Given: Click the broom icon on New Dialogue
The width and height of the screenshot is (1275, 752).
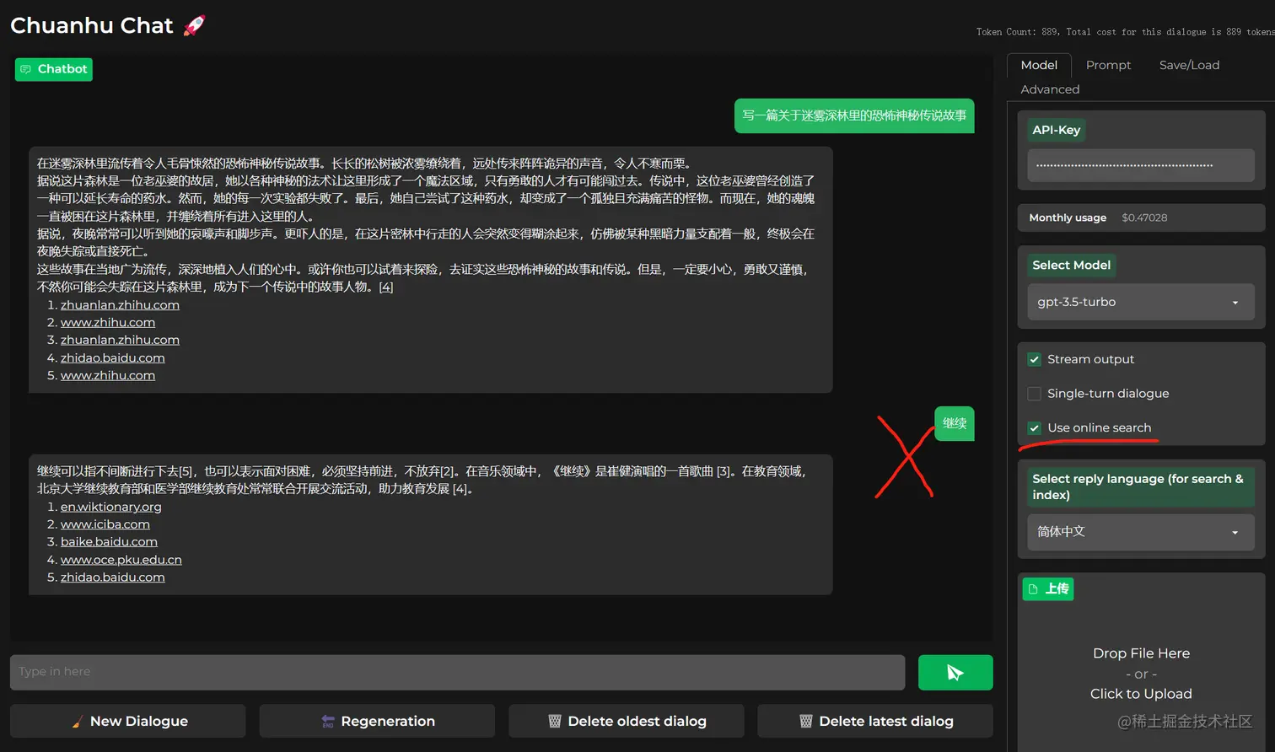Looking at the screenshot, I should click(77, 722).
